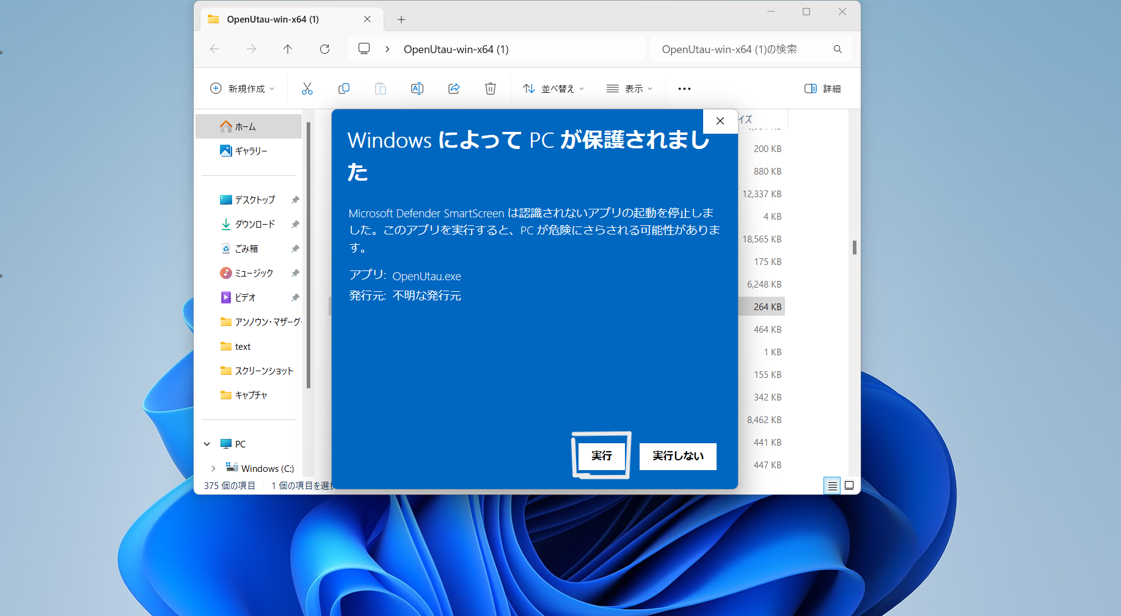Image resolution: width=1121 pixels, height=616 pixels.
Task: Click the 実行 (Run) button
Action: click(x=601, y=455)
